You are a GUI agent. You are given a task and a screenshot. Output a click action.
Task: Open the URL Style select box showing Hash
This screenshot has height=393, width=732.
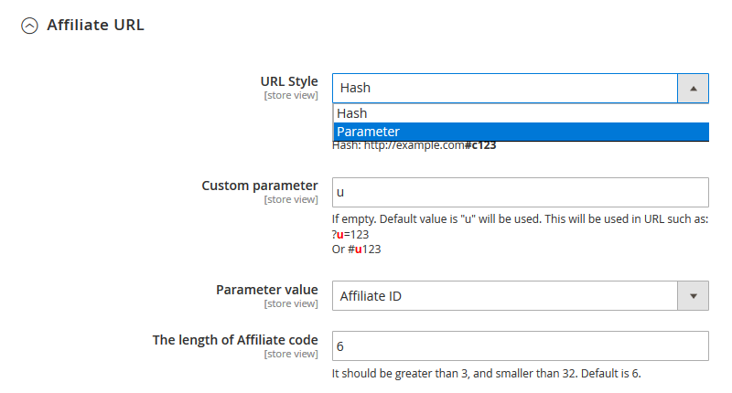tap(504, 89)
